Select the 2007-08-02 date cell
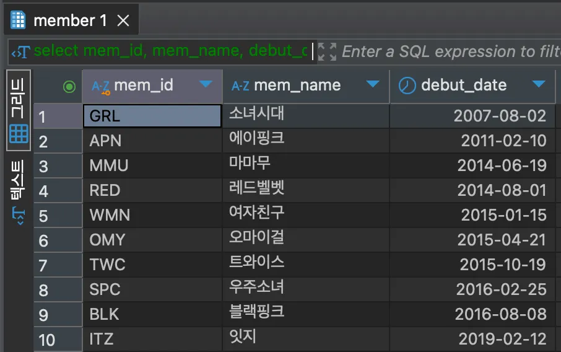This screenshot has height=352, width=561. [472, 116]
